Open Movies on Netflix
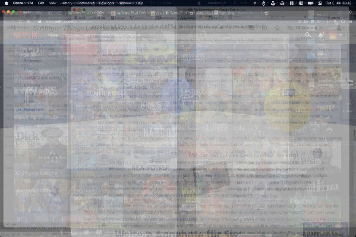Screen dimensions: 356x237 pyautogui.click(x=89, y=35)
